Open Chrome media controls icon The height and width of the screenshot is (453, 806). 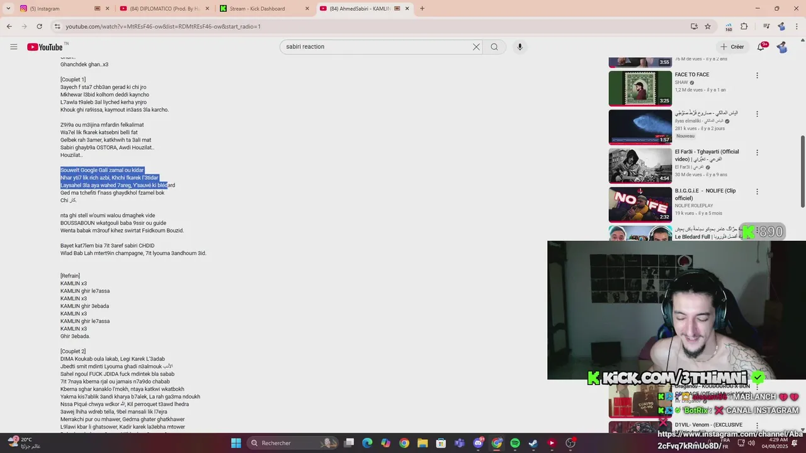click(766, 26)
